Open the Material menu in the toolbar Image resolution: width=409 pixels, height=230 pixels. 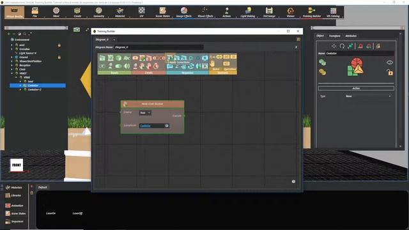click(120, 12)
